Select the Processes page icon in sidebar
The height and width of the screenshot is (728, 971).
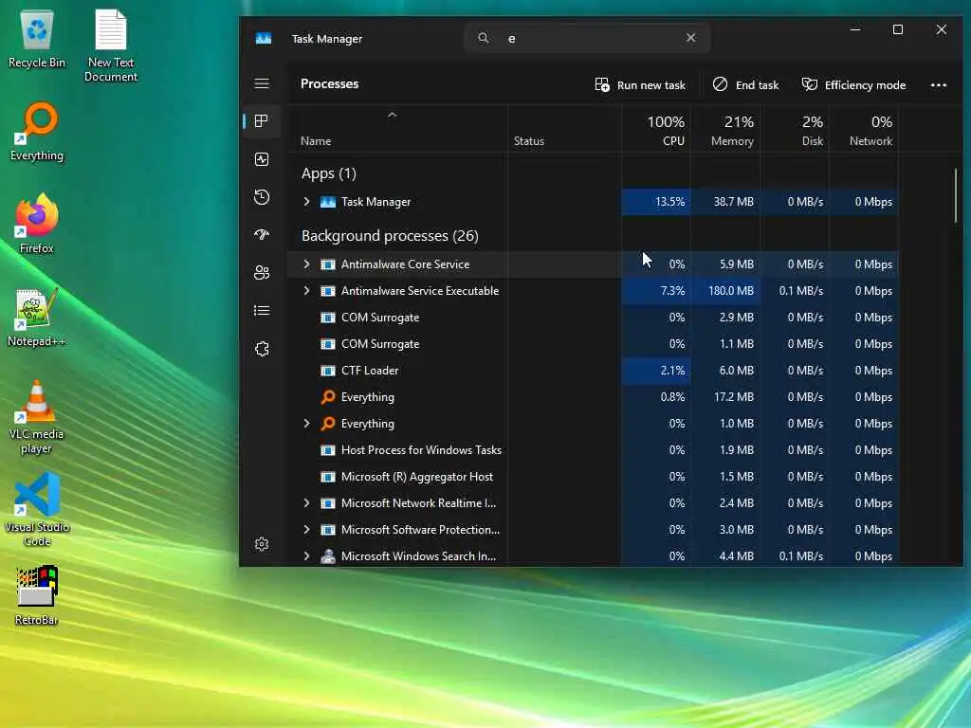pyautogui.click(x=262, y=120)
